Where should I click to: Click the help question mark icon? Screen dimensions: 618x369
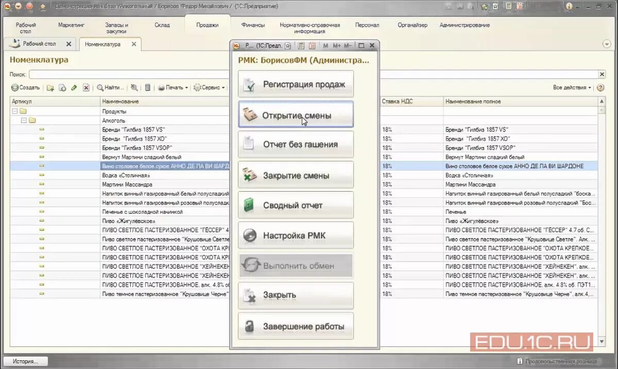click(x=600, y=88)
